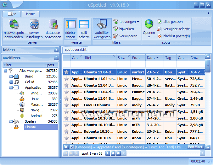Expand the Spellen tree node
The height and width of the screenshot is (165, 213).
point(11,121)
